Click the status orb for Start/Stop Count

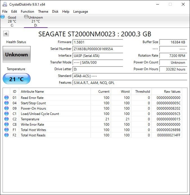point(6,103)
